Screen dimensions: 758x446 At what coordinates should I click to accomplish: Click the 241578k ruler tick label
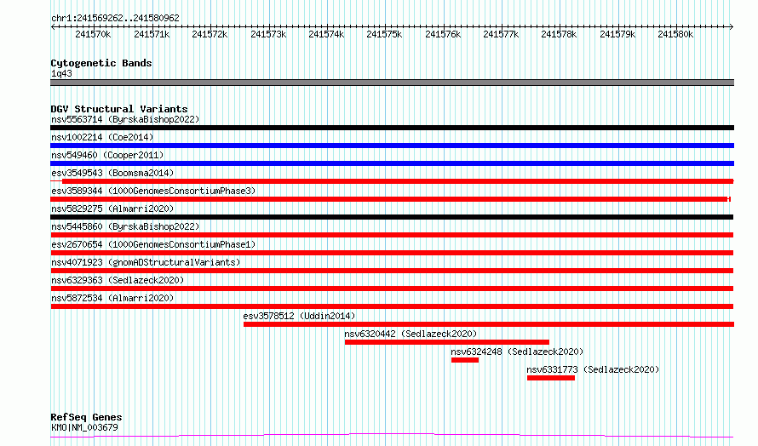coord(559,34)
